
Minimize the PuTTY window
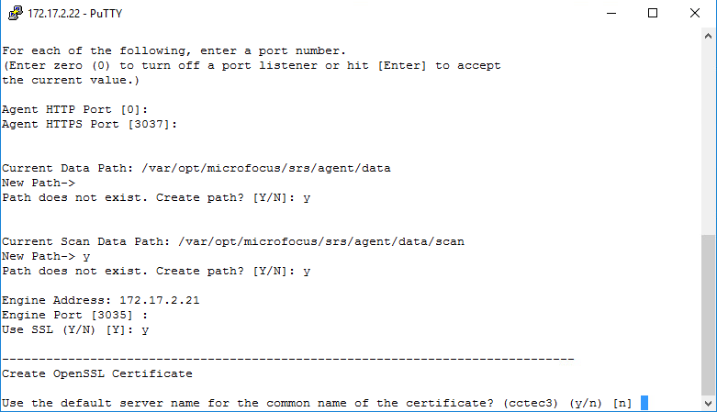[x=610, y=13]
